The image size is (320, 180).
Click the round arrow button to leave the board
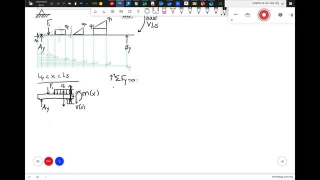282,161
